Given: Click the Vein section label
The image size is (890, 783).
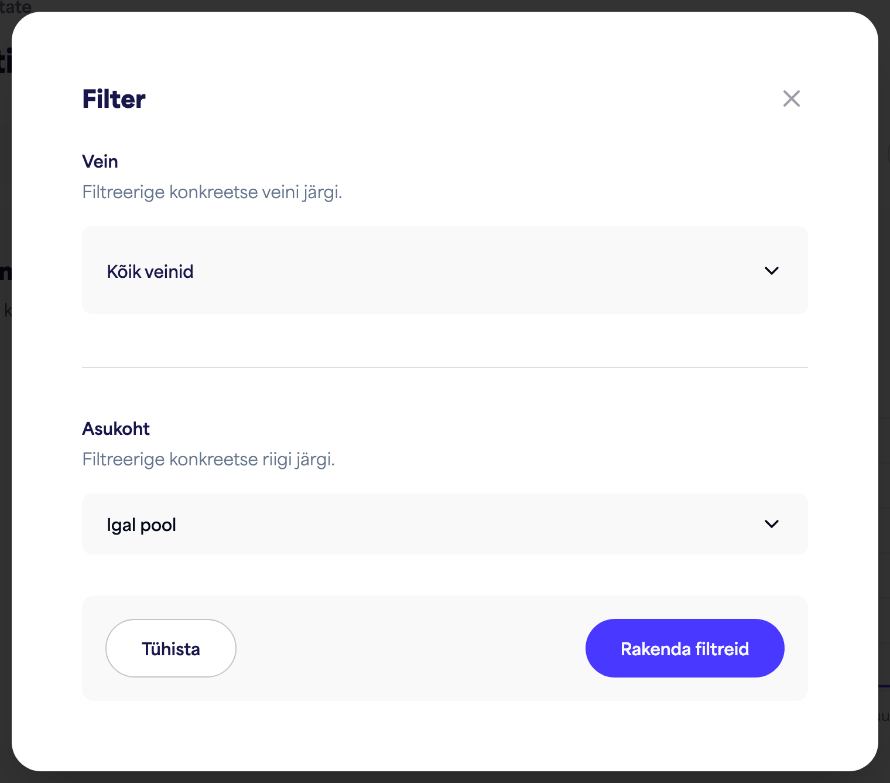Looking at the screenshot, I should tap(100, 161).
